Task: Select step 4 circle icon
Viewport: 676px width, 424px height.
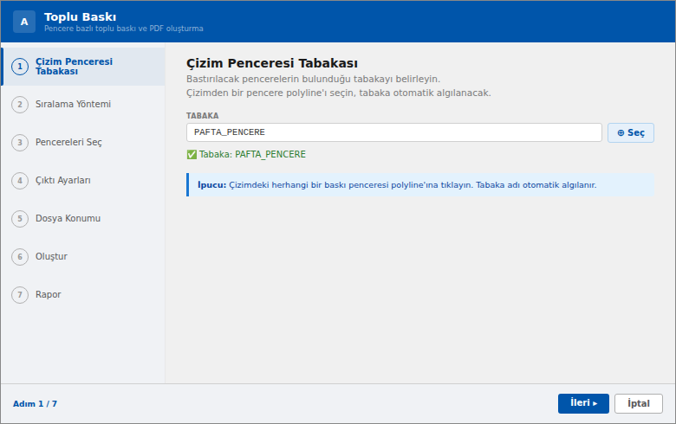Action: click(20, 181)
